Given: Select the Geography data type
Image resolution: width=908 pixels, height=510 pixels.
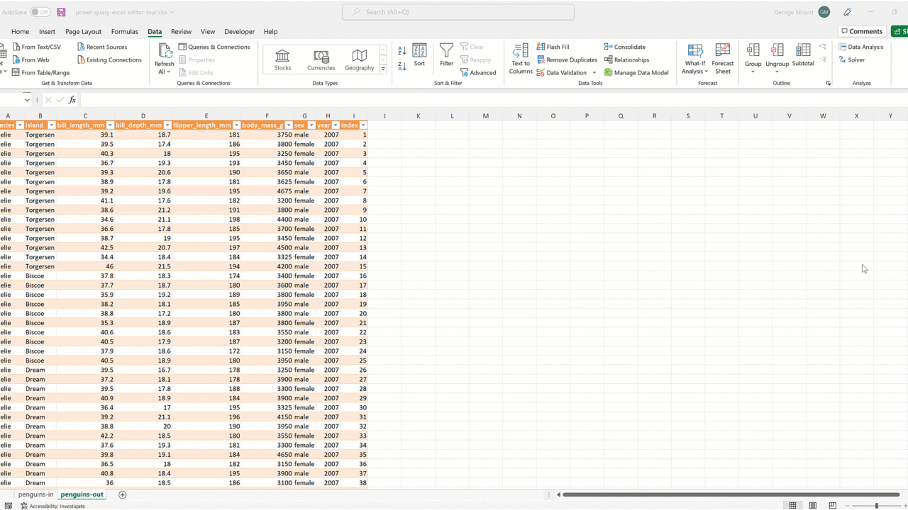Looking at the screenshot, I should click(x=359, y=57).
